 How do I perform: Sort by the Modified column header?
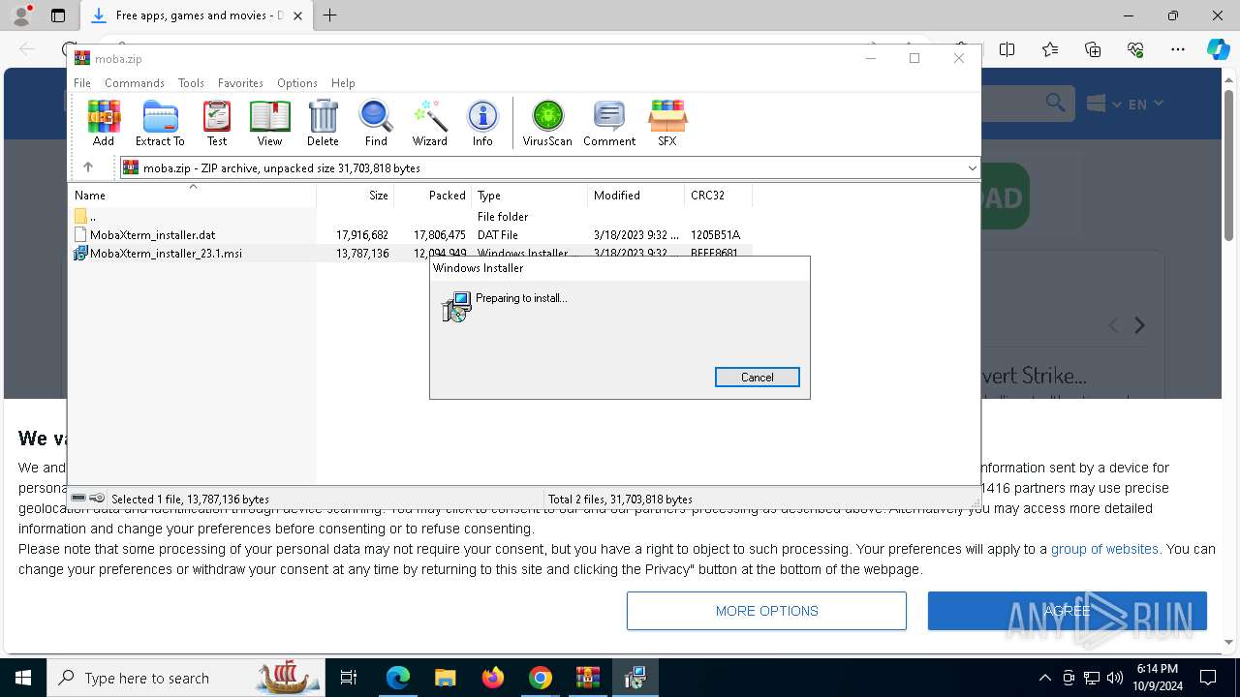click(635, 196)
